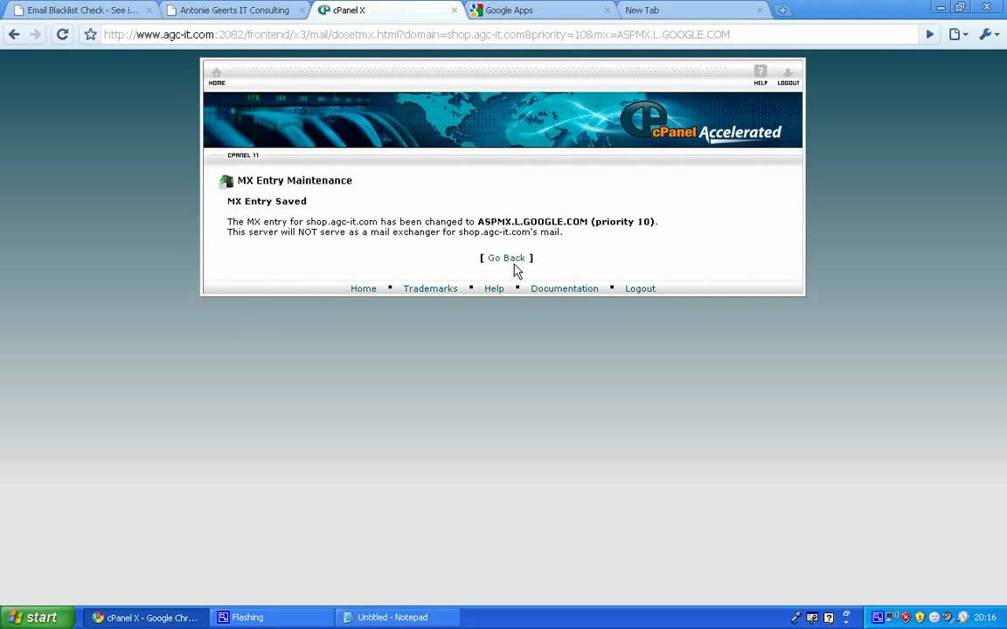Click the cPanel Logout icon
1007x629 pixels.
point(788,76)
